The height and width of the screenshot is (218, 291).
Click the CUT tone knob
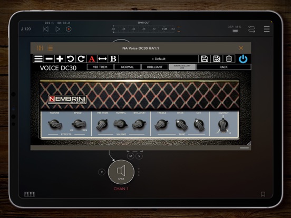(x=199, y=124)
